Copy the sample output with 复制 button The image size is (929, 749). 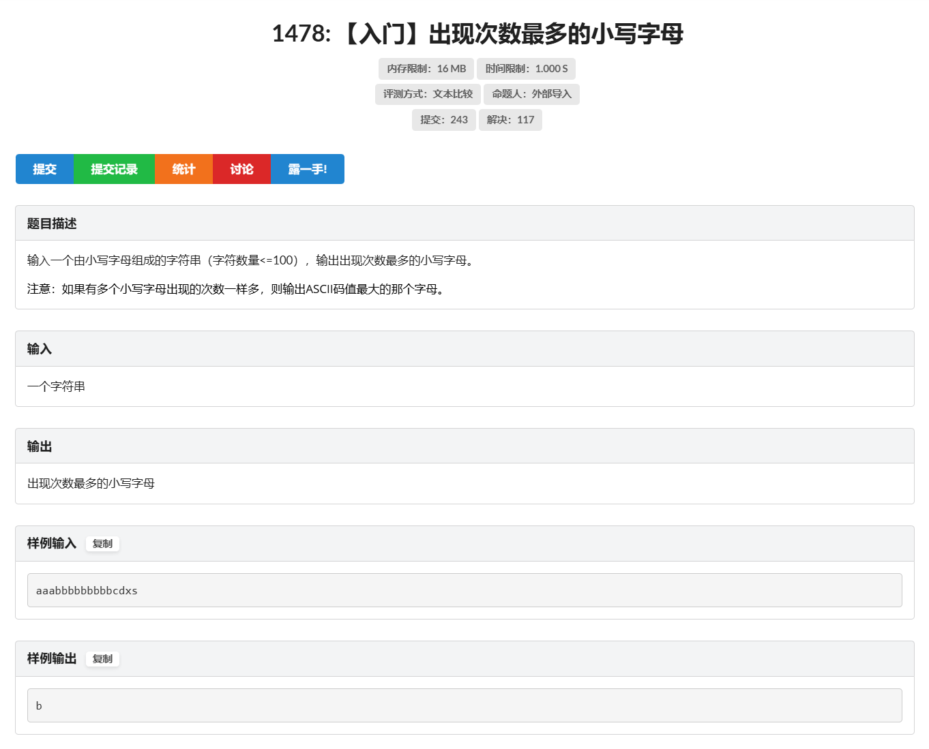102,658
